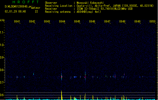
Task: Click the 0841 time marker
Action: (x=17, y=21)
